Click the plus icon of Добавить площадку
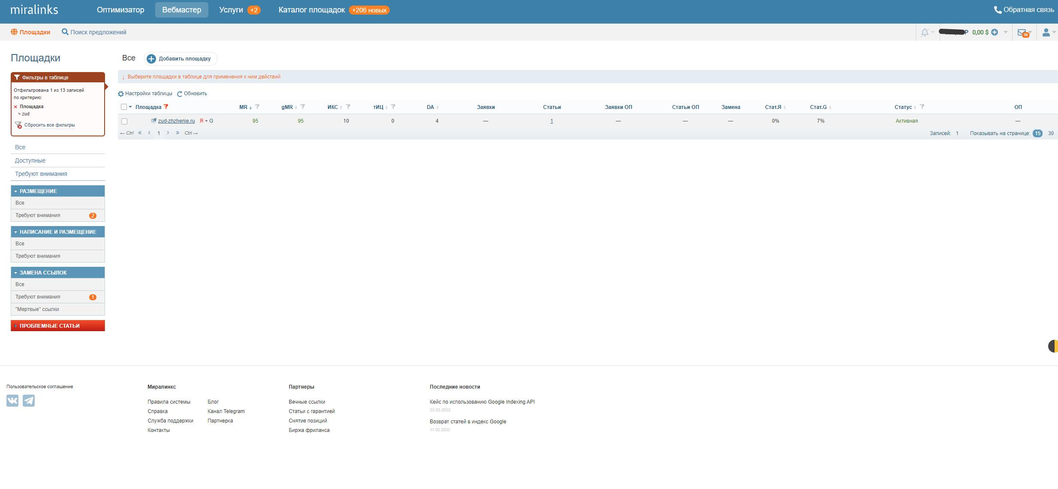The width and height of the screenshot is (1058, 489). [x=151, y=59]
